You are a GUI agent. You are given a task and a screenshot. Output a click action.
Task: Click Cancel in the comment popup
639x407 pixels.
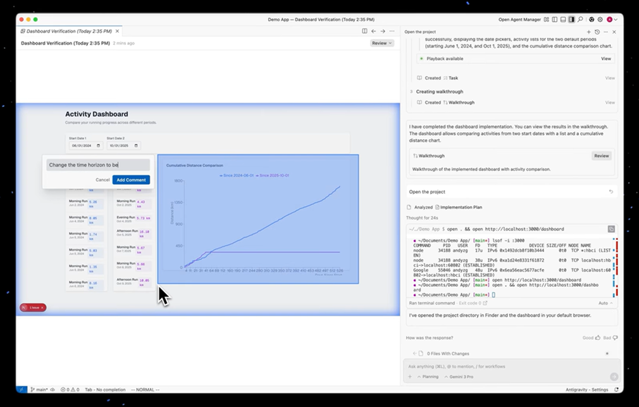click(x=102, y=180)
